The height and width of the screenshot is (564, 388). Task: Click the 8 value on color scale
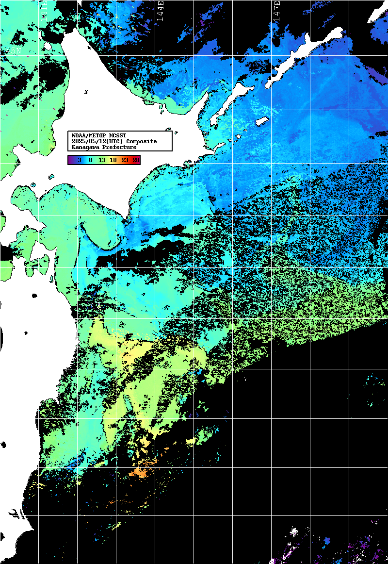[91, 160]
